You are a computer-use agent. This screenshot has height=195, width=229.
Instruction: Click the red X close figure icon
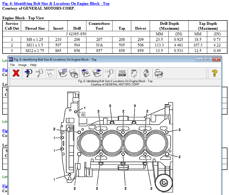[x=16, y=73]
